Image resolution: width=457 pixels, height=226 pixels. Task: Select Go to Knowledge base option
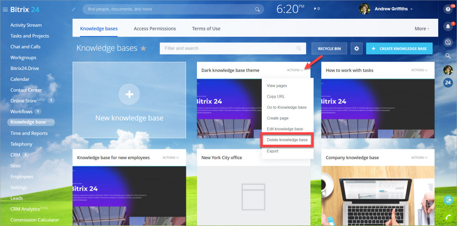287,107
